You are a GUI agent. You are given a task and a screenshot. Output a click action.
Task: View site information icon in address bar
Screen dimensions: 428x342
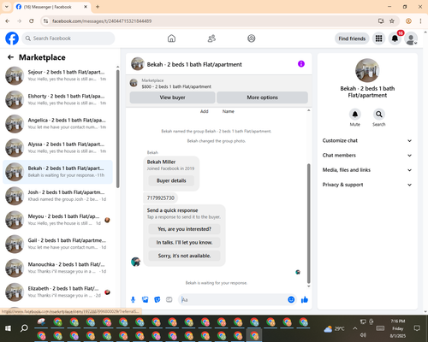(45, 21)
